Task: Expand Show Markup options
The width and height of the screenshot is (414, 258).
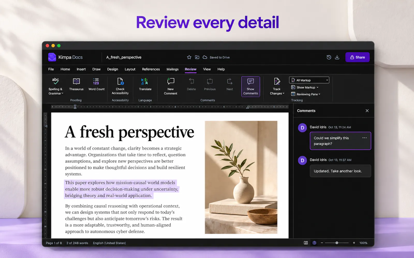Action: click(x=305, y=87)
